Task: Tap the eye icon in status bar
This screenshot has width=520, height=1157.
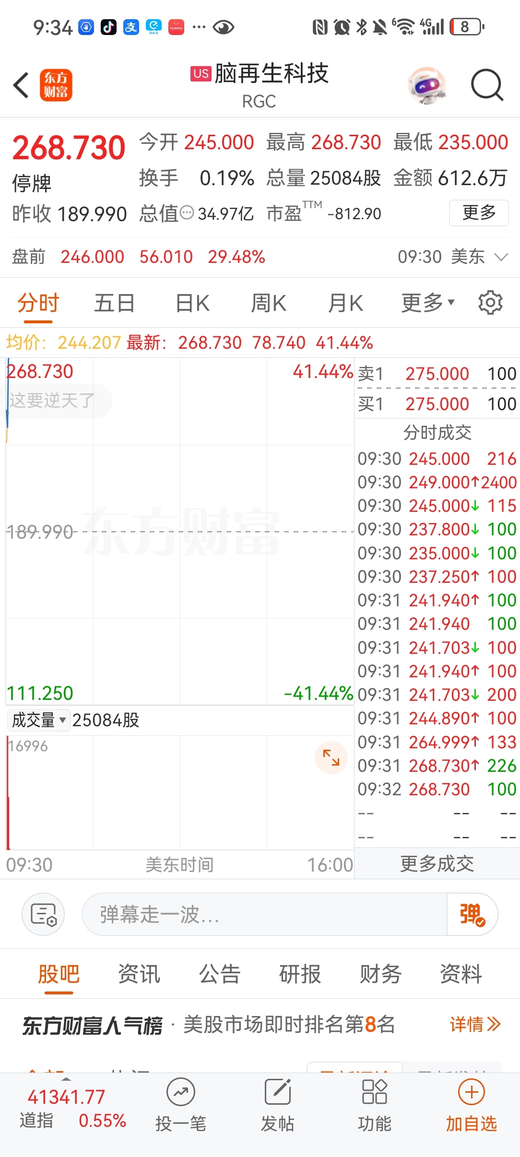Action: pos(223,27)
